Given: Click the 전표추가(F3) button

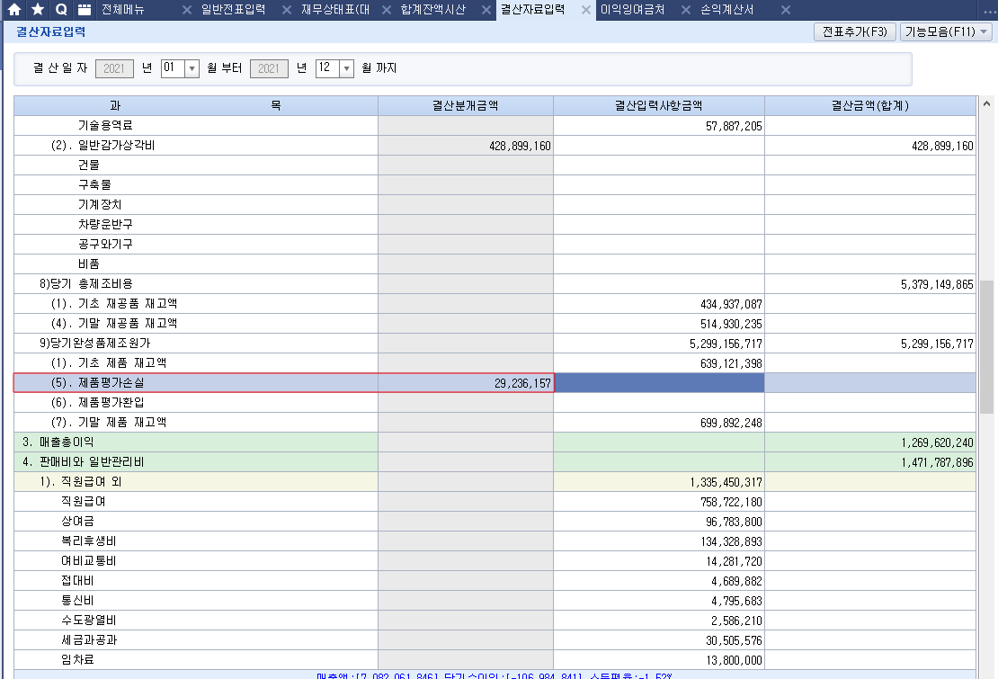Looking at the screenshot, I should tap(854, 31).
